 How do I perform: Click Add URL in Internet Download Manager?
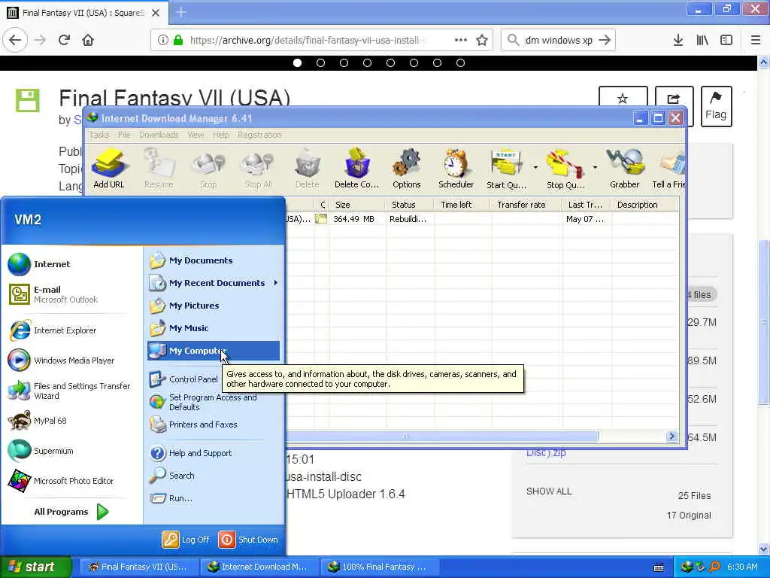coord(109,169)
